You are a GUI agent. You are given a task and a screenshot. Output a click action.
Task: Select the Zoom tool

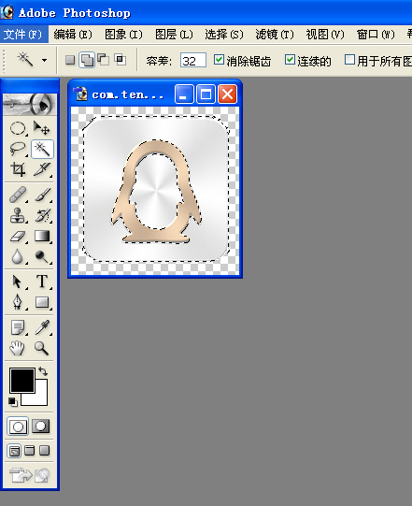[42, 348]
